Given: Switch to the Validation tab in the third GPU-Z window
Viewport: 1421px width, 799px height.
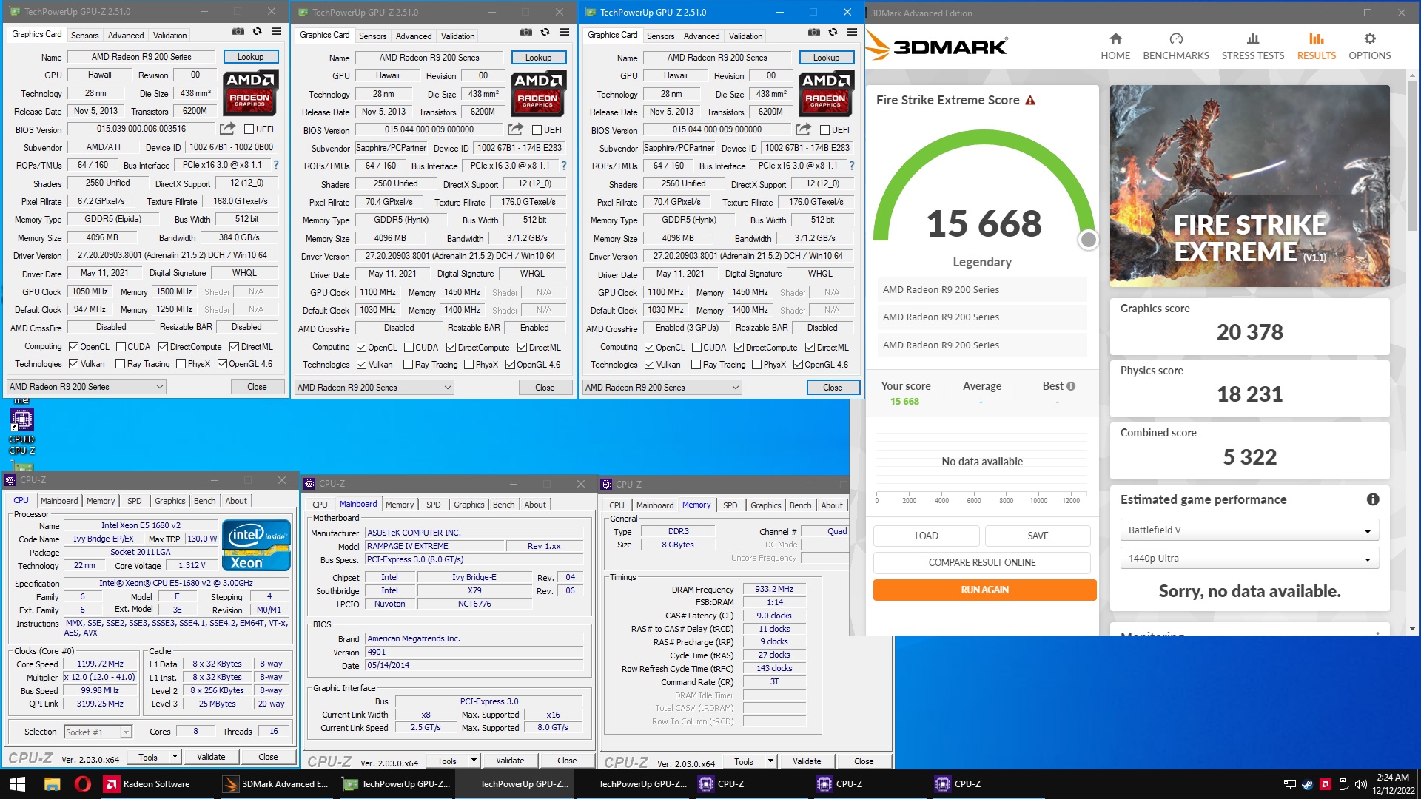Looking at the screenshot, I should point(745,36).
